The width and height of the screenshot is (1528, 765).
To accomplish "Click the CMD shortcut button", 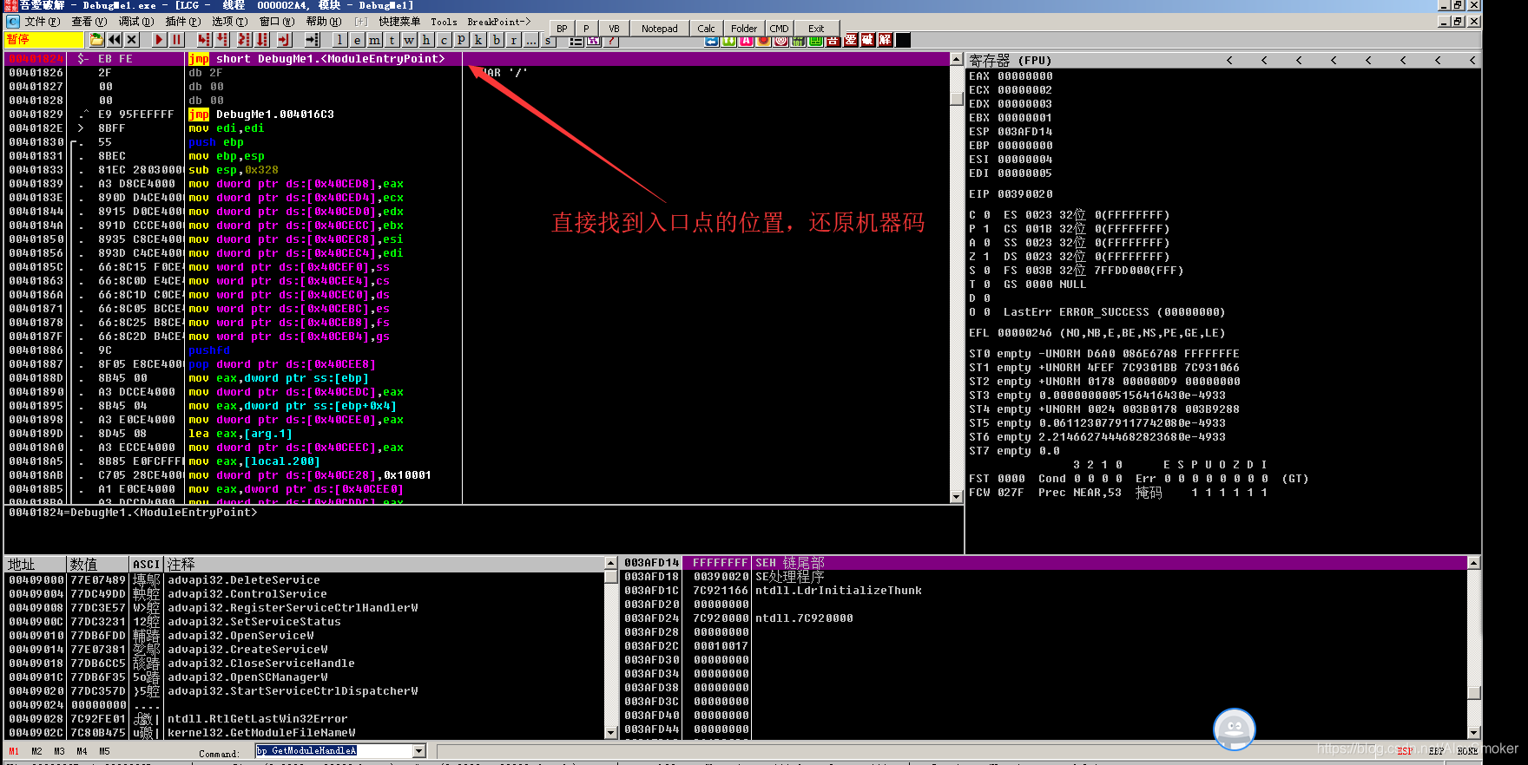I will click(x=779, y=29).
